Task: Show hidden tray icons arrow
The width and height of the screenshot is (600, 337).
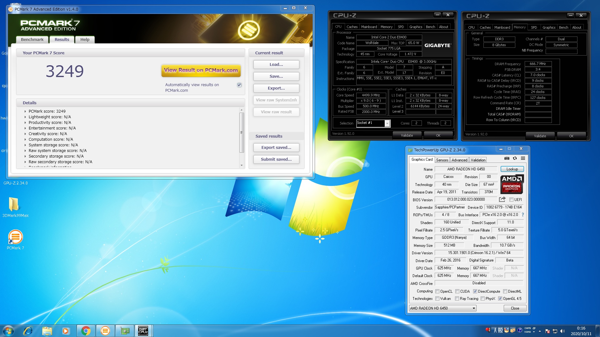Action: 540,331
